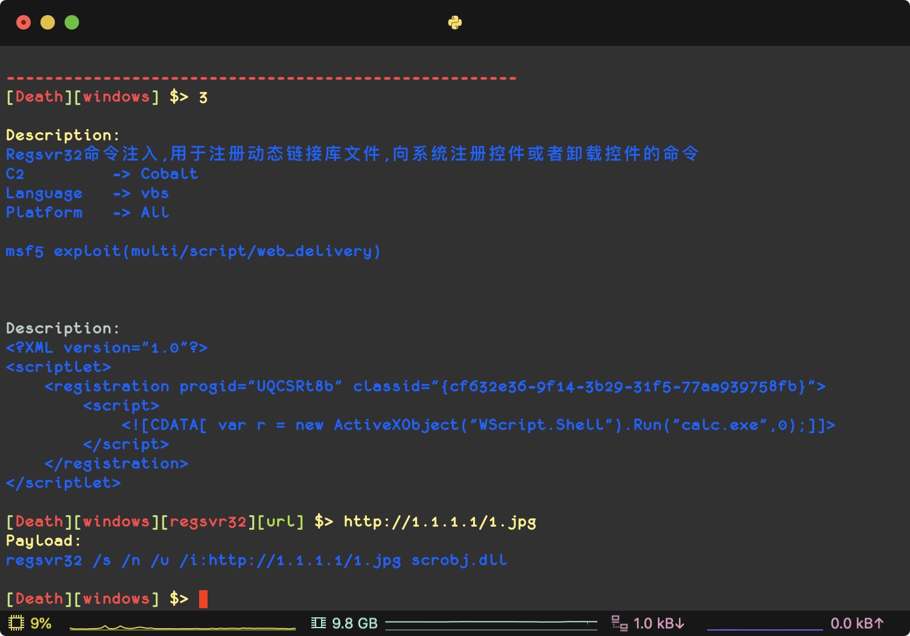Screen dimensions: 910x636
Task: Close the terminal window with red button
Action: pyautogui.click(x=24, y=23)
